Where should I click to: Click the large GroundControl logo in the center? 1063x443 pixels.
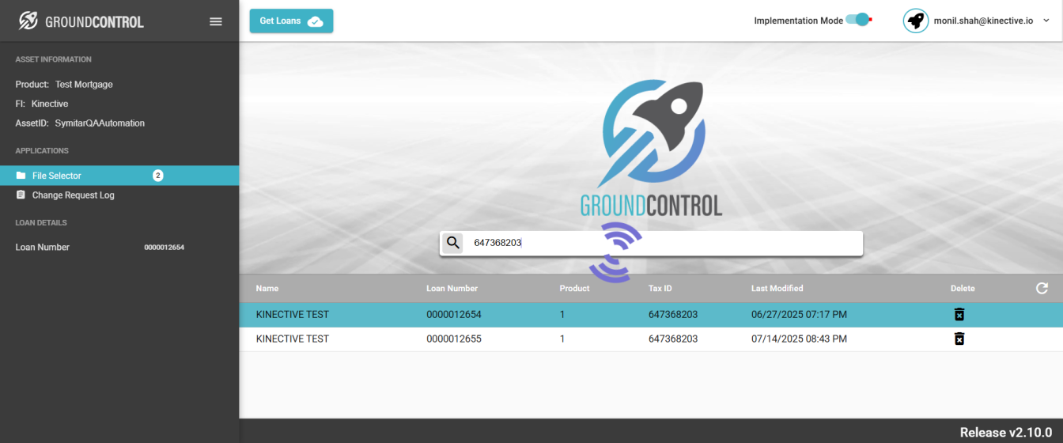tap(652, 148)
